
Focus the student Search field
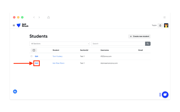[x=118, y=44]
